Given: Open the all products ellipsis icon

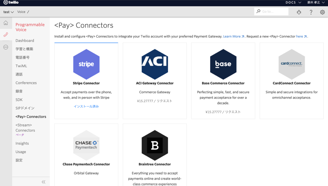Looking at the screenshot, I should click(x=6, y=47).
